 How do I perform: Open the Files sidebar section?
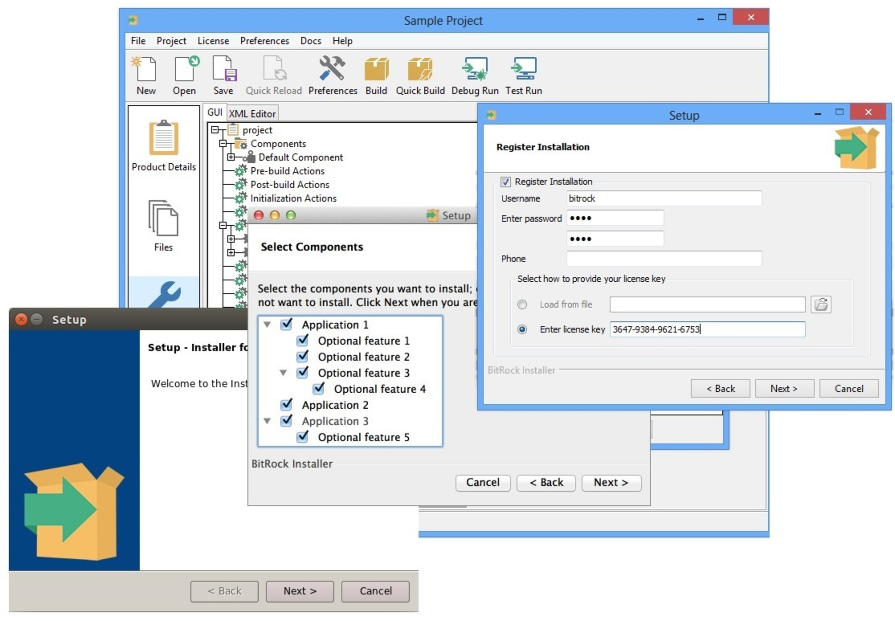tap(163, 226)
